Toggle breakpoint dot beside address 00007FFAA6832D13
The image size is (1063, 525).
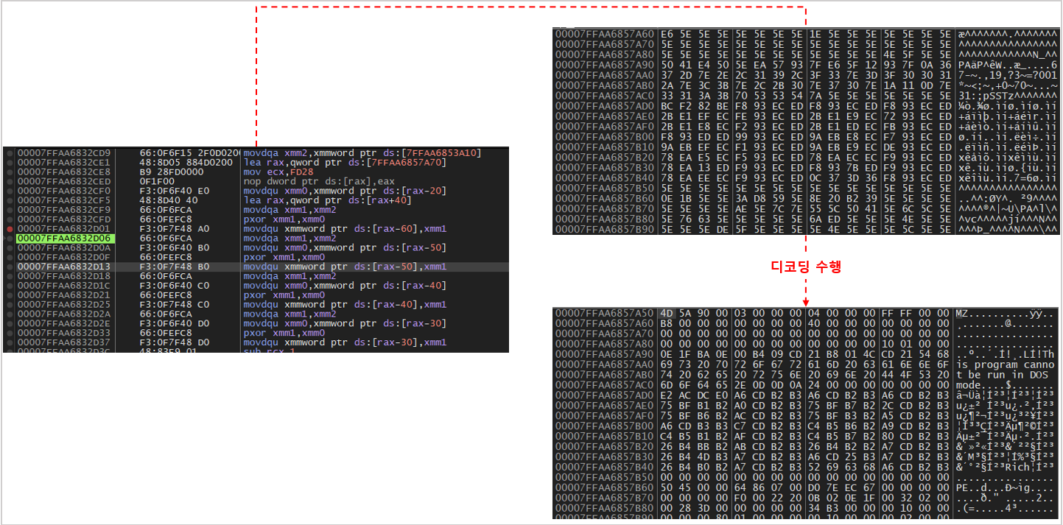pyautogui.click(x=9, y=267)
